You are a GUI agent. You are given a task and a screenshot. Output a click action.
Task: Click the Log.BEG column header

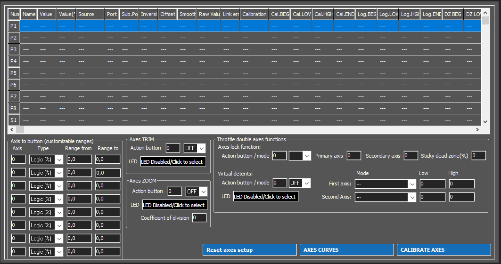tap(366, 14)
